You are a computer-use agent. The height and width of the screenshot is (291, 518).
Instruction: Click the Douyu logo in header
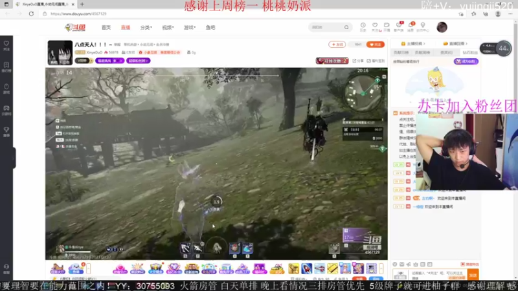pos(75,27)
